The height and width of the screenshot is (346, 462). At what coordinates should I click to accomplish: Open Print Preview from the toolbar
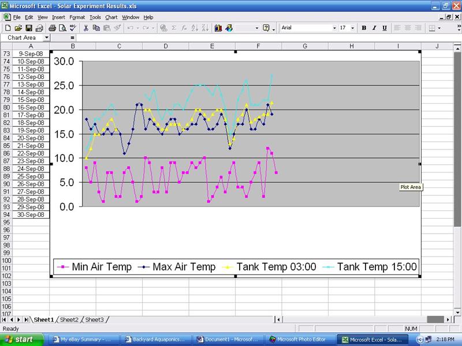62,27
